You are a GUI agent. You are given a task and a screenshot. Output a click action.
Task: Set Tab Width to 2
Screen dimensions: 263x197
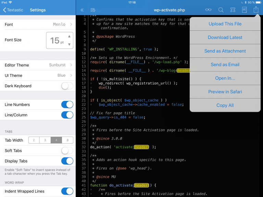[34, 140]
